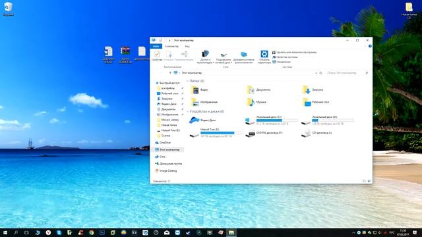Image resolution: width=422 pixels, height=237 pixels.
Task: Select Новый Том (E:) drive in main pane
Action: pyautogui.click(x=216, y=133)
